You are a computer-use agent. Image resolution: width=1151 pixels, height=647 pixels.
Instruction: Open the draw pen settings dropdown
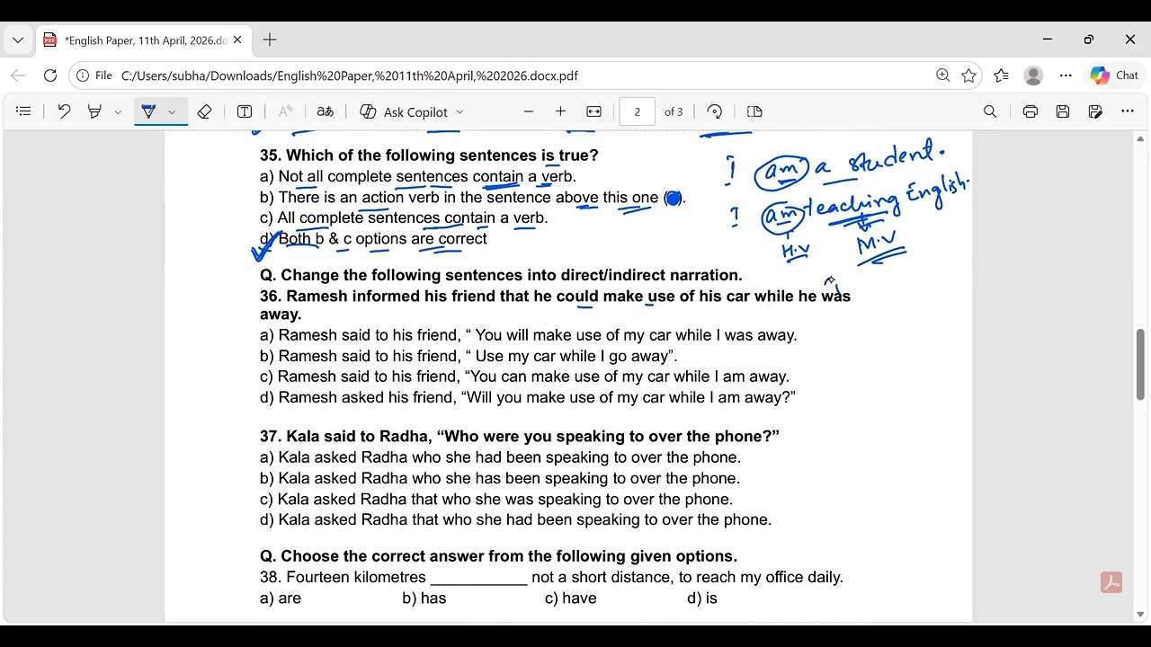pos(172,112)
